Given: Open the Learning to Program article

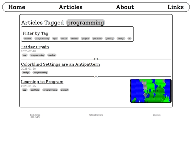Looking at the screenshot, I should (42, 82).
